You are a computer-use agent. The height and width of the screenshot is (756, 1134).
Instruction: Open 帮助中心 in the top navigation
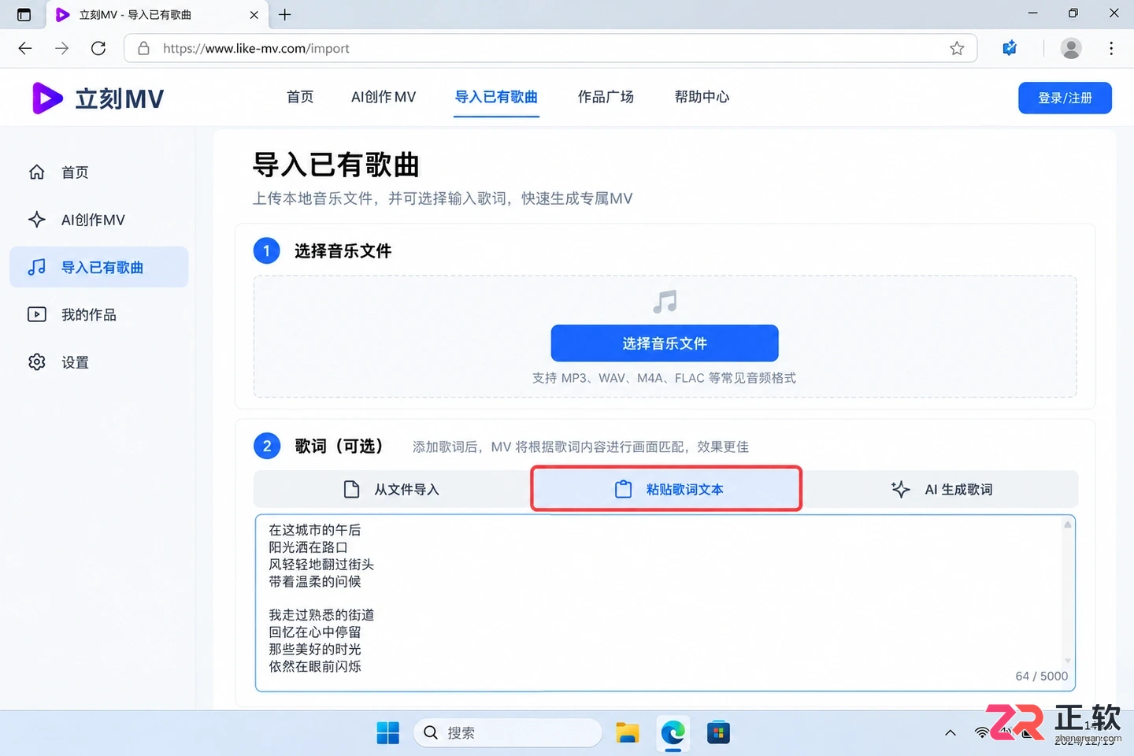pyautogui.click(x=702, y=97)
